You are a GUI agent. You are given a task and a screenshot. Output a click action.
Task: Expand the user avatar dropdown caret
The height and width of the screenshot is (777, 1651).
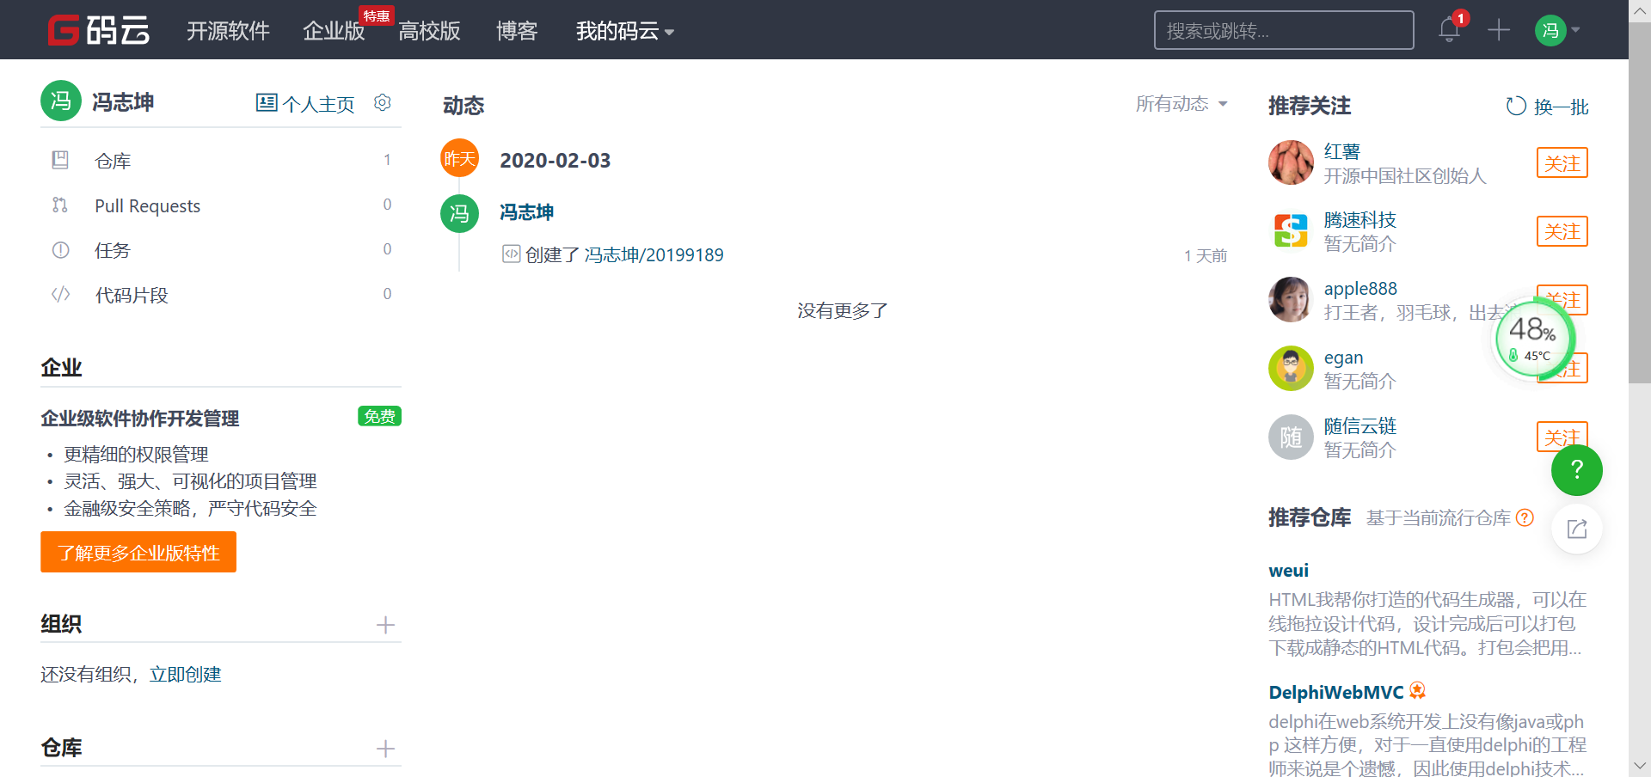click(x=1575, y=30)
